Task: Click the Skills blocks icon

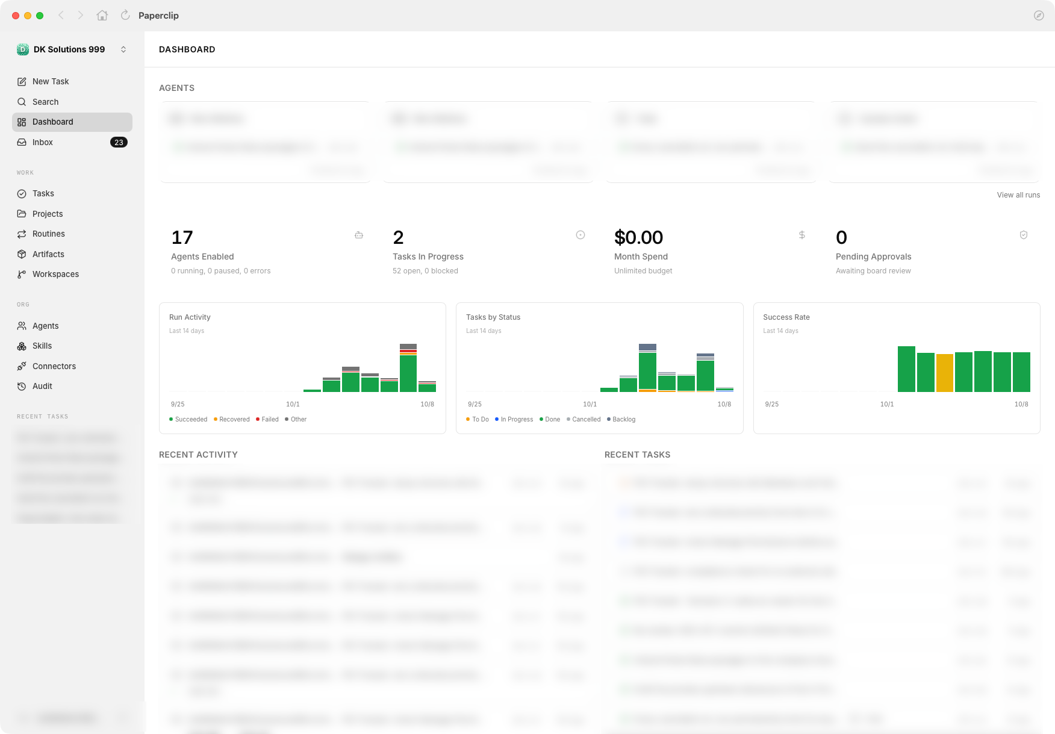Action: point(22,346)
